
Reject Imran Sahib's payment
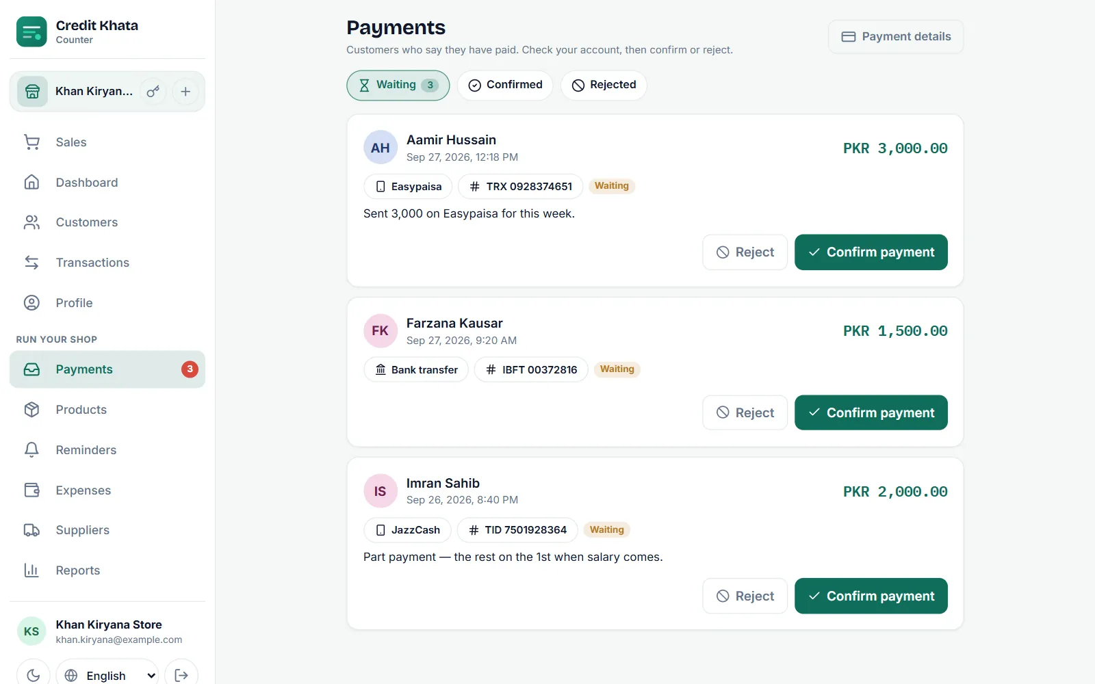745,596
